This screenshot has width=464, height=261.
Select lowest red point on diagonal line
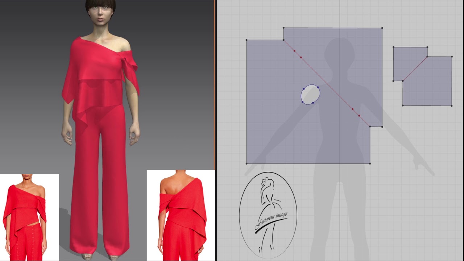pos(359,116)
